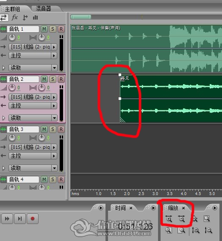Solo 音轨 4 with its S button

point(53,179)
